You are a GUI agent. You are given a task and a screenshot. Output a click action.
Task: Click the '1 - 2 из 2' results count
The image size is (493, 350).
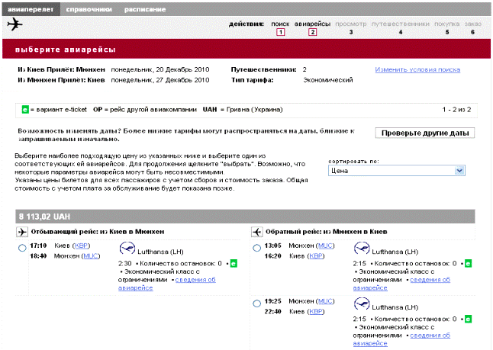coord(456,110)
